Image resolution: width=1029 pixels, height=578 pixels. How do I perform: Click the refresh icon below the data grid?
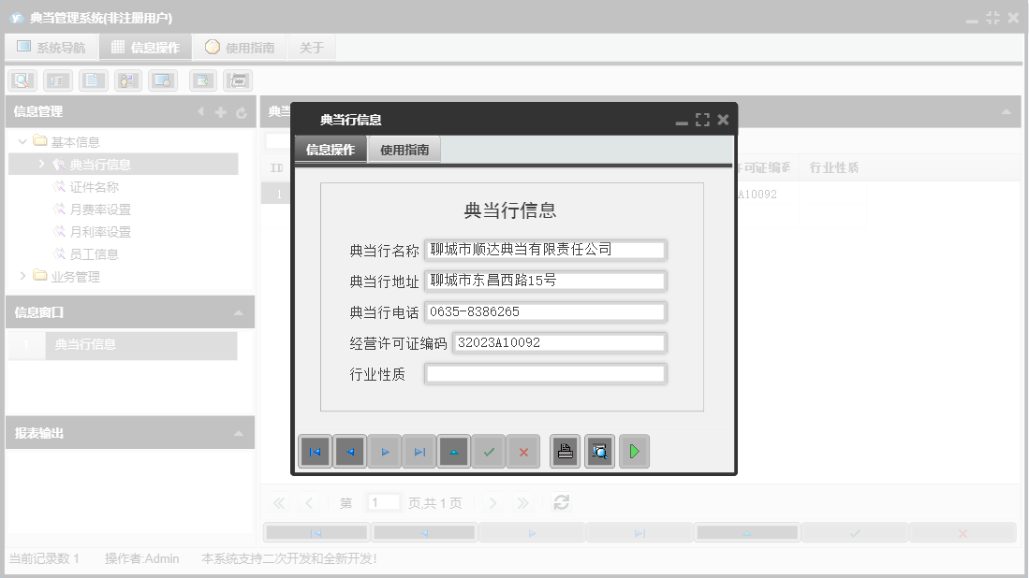coord(561,502)
